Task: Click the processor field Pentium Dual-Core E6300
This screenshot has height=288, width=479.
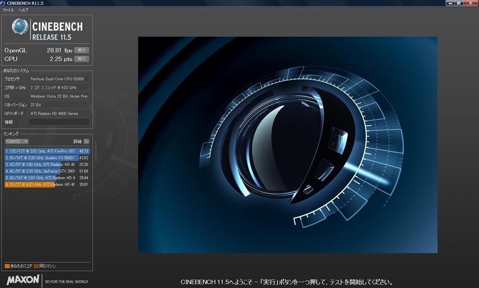Action: (x=59, y=79)
